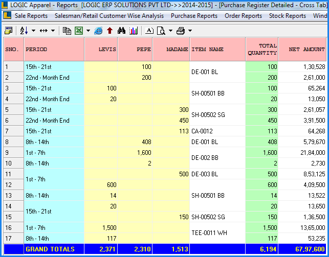Open report in Internet Explorer icon

pyautogui.click(x=98, y=31)
